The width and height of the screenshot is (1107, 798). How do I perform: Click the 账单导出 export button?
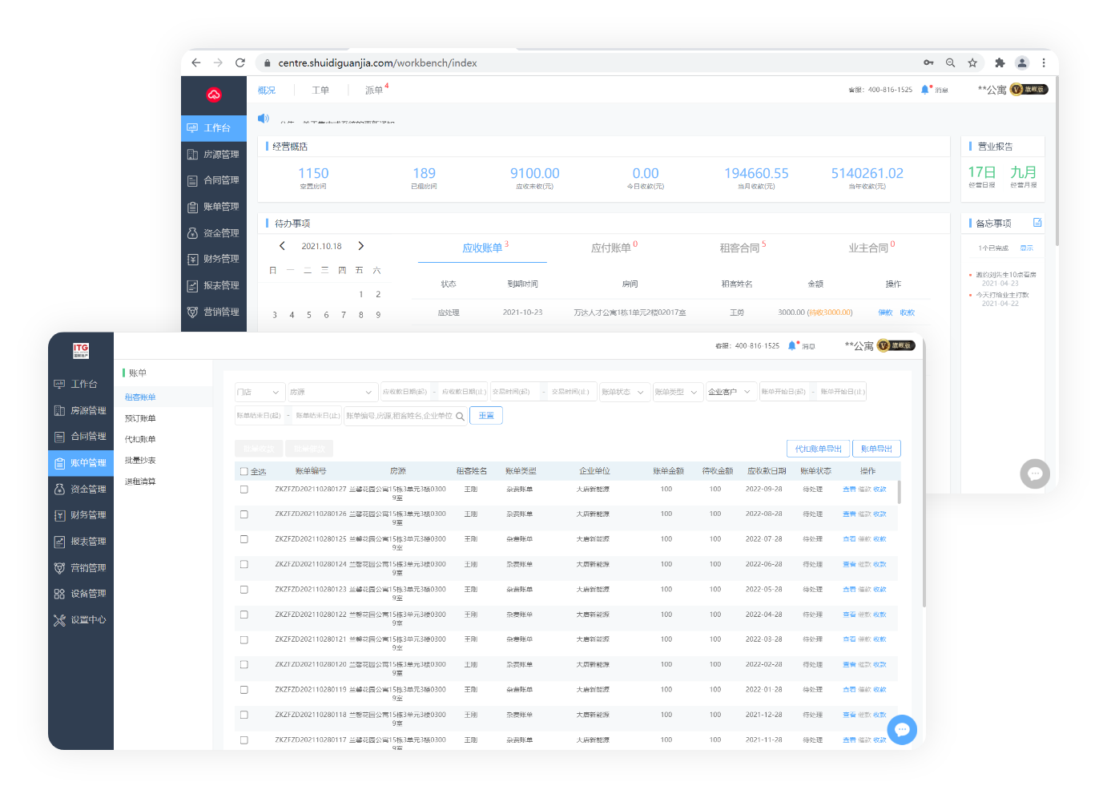[876, 449]
